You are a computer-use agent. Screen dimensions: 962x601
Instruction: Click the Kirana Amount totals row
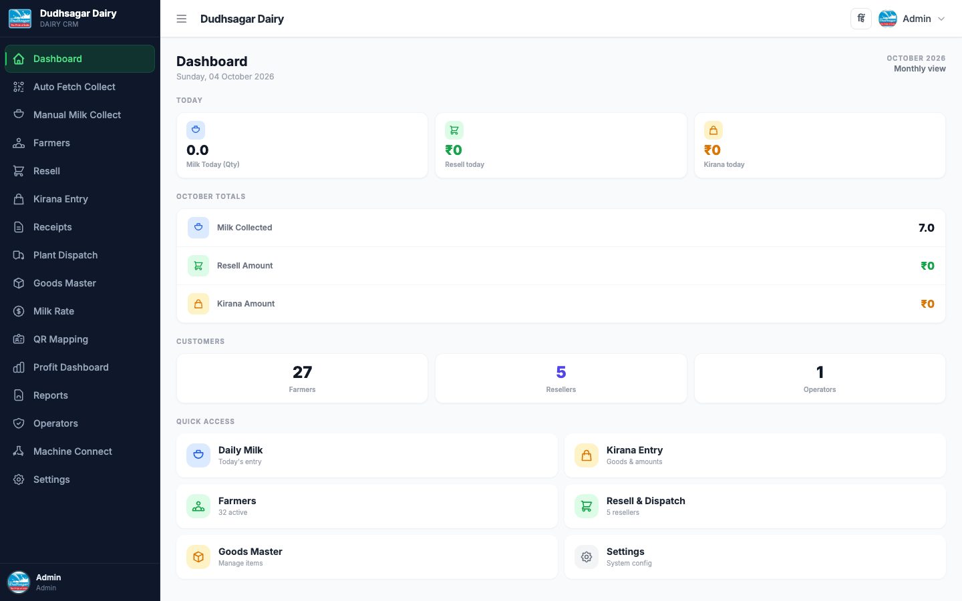[561, 304]
